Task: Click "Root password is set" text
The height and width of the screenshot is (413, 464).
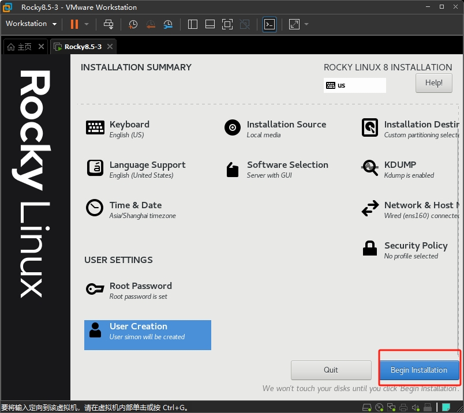Action: [x=138, y=296]
